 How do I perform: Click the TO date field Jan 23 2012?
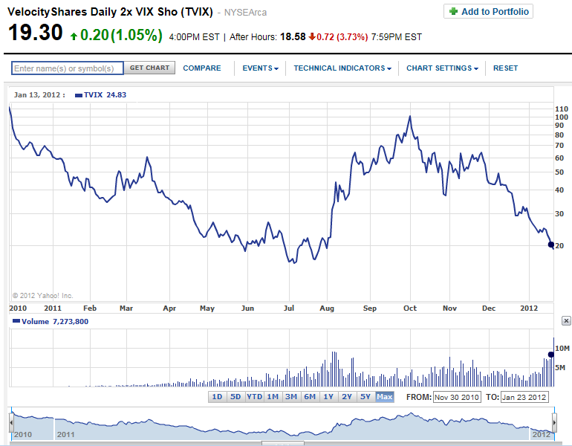(x=524, y=397)
